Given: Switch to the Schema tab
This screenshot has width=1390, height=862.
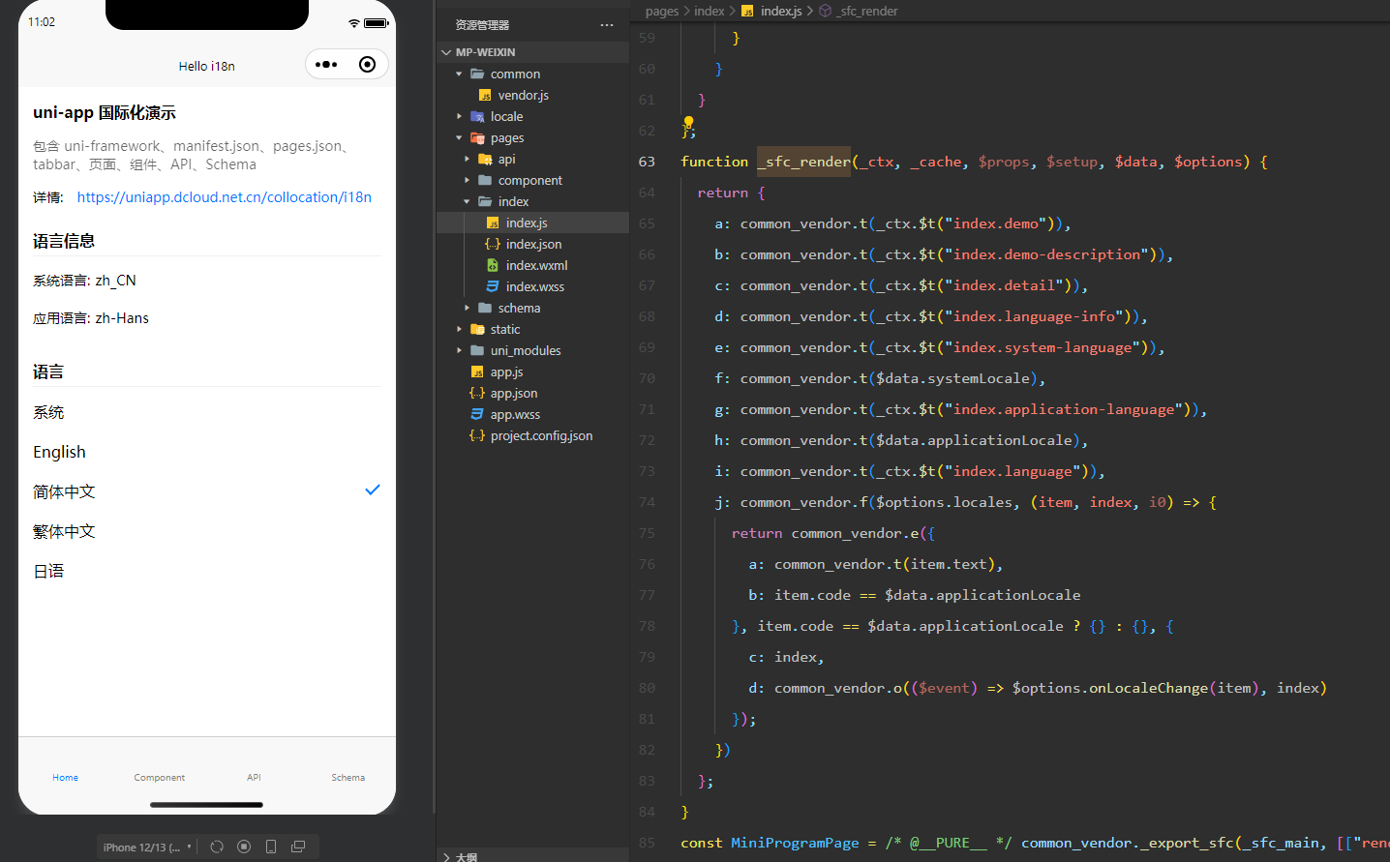Looking at the screenshot, I should point(347,778).
